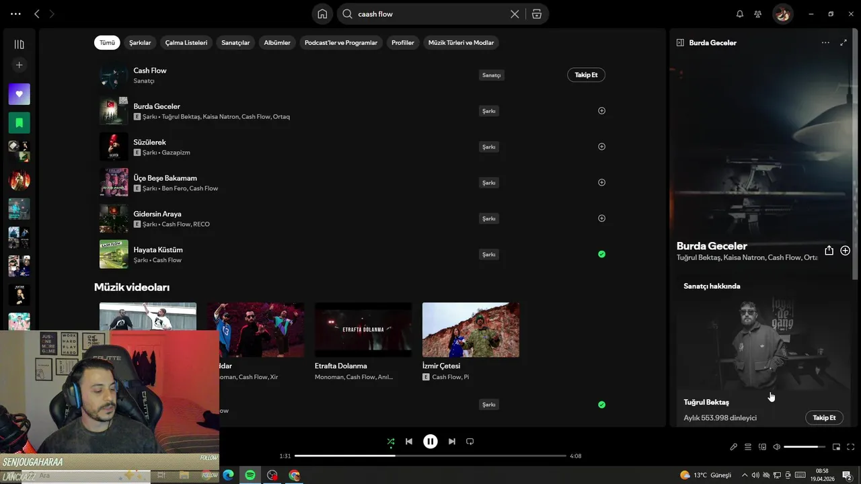Toggle shuffle playback
The height and width of the screenshot is (484, 861).
pos(391,442)
